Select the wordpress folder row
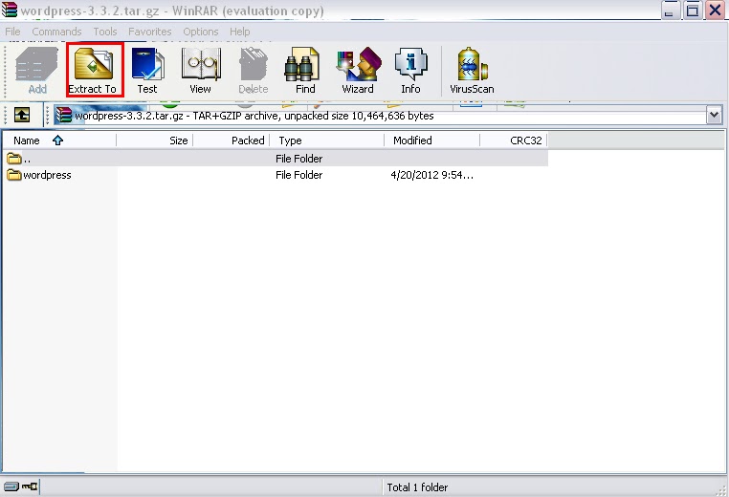The height and width of the screenshot is (497, 729). coord(276,175)
